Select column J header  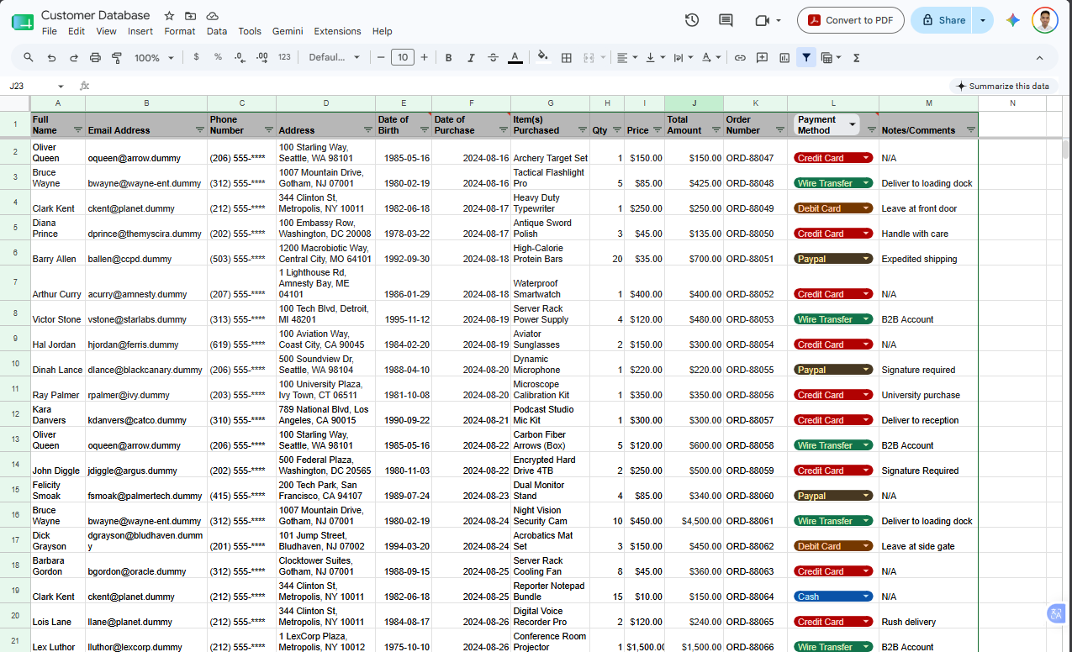coord(694,103)
